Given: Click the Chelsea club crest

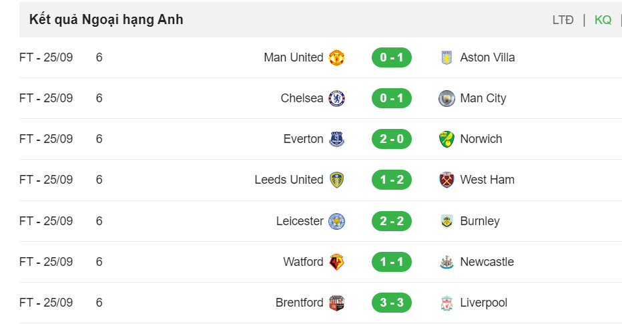Looking at the screenshot, I should (336, 98).
